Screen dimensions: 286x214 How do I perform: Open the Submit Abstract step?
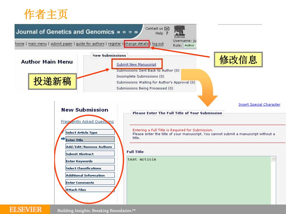pos(90,154)
